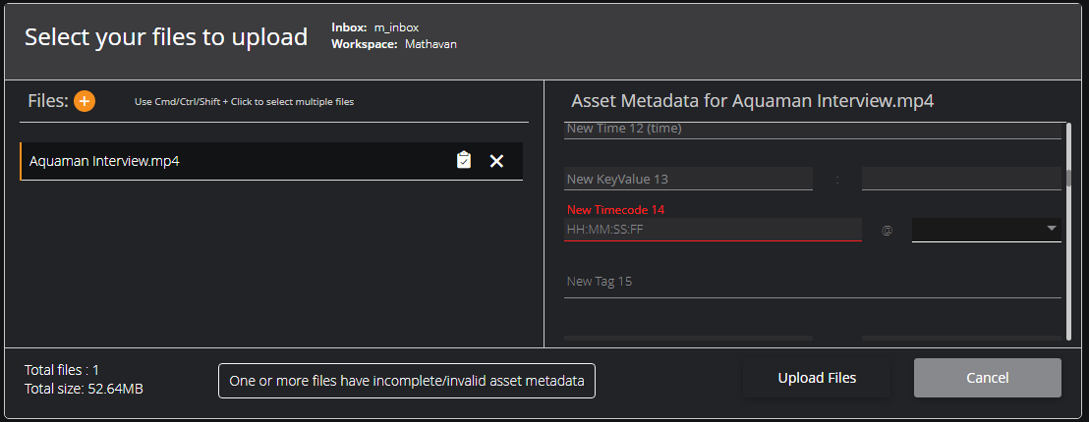
Task: Click the red New Timecode 14 label
Action: click(x=611, y=209)
